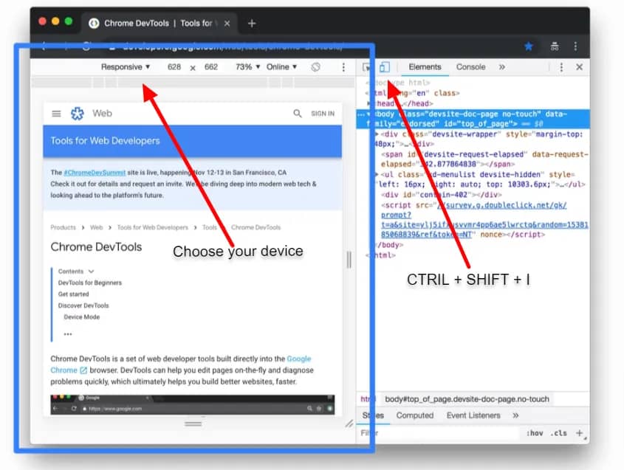
Task: Click the Google Developers logo
Action: 78,114
